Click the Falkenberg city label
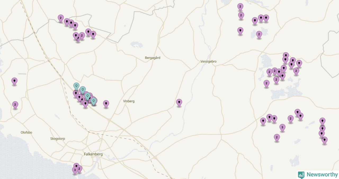Viewport: 339px width, 179px height. (93, 154)
